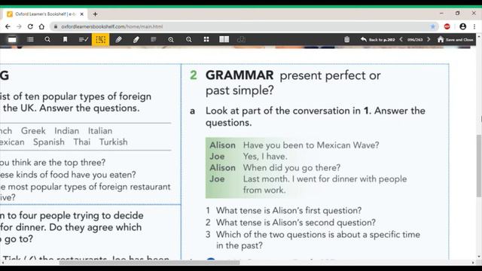Select the Oxford Learner's Bookshelf tab
Image resolution: width=482 pixels, height=271 pixels.
[45, 14]
